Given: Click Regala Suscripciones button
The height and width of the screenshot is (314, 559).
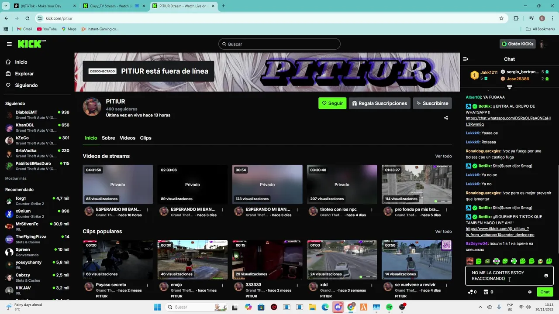Looking at the screenshot, I should [x=380, y=103].
